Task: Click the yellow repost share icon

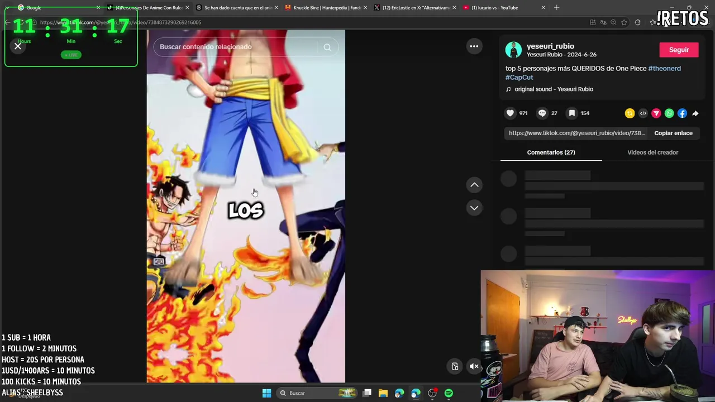Action: [630, 113]
